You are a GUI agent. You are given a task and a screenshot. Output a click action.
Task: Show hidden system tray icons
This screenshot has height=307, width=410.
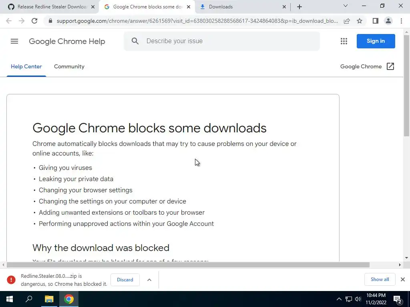(339, 299)
